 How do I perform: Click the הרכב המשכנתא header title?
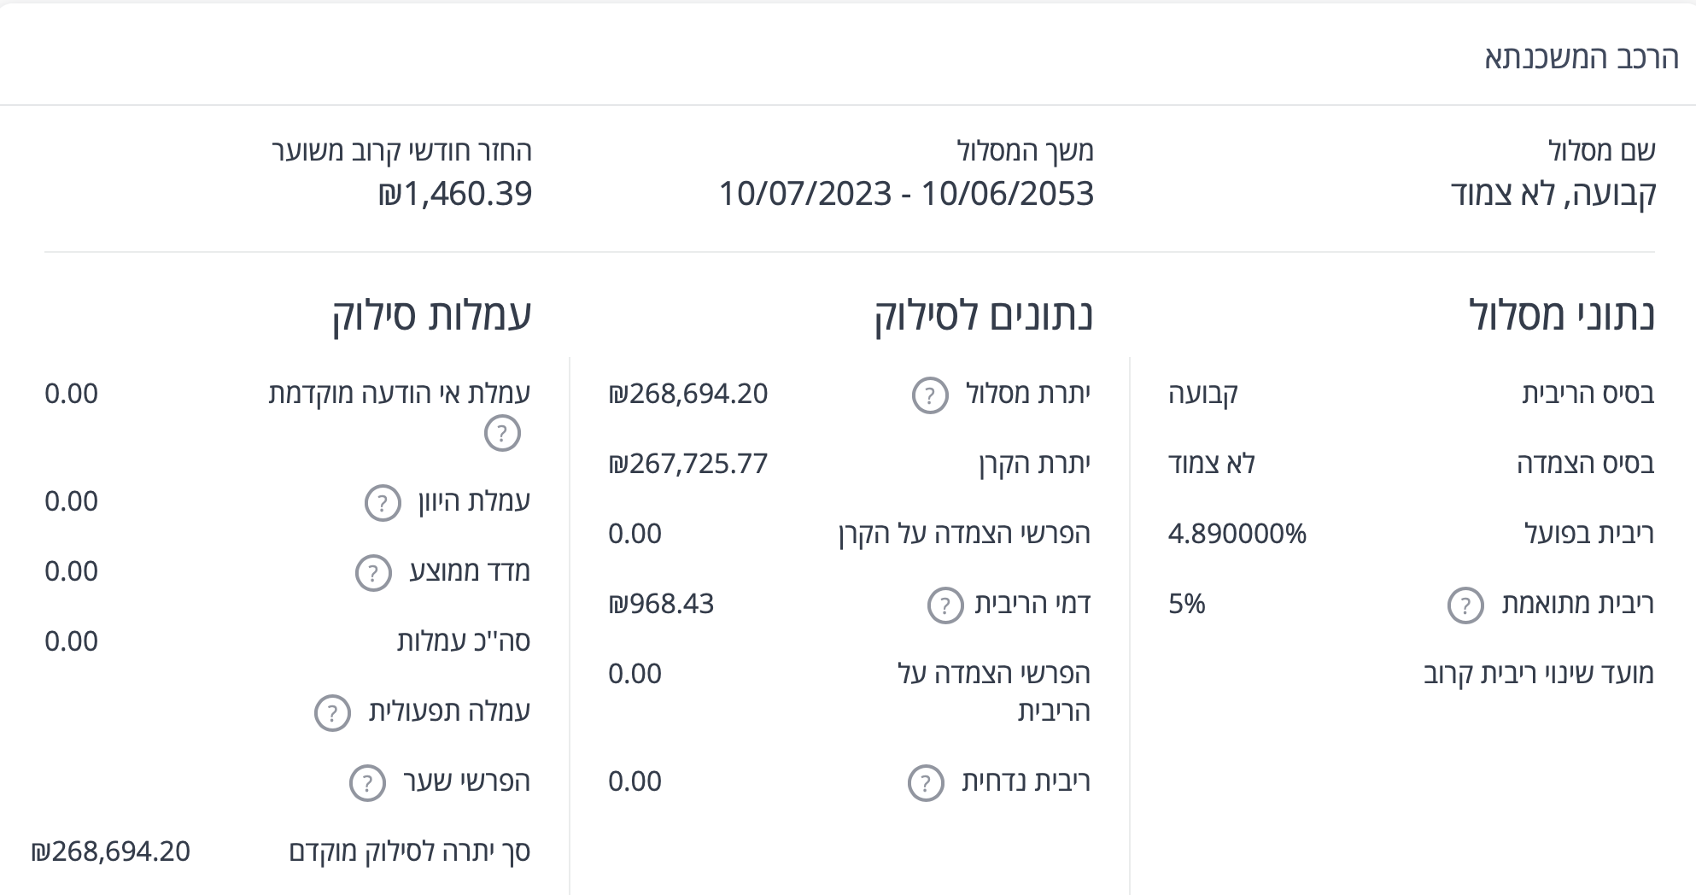(1581, 57)
